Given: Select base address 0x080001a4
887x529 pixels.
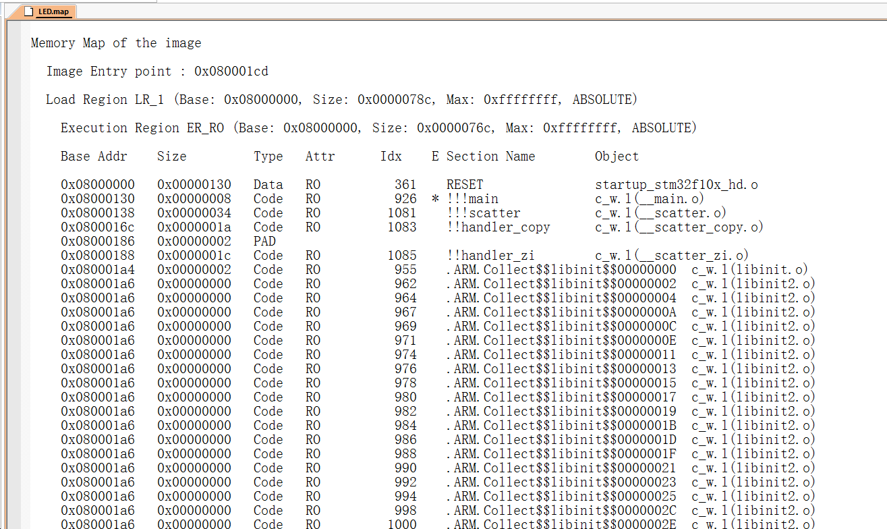Looking at the screenshot, I should tap(98, 270).
